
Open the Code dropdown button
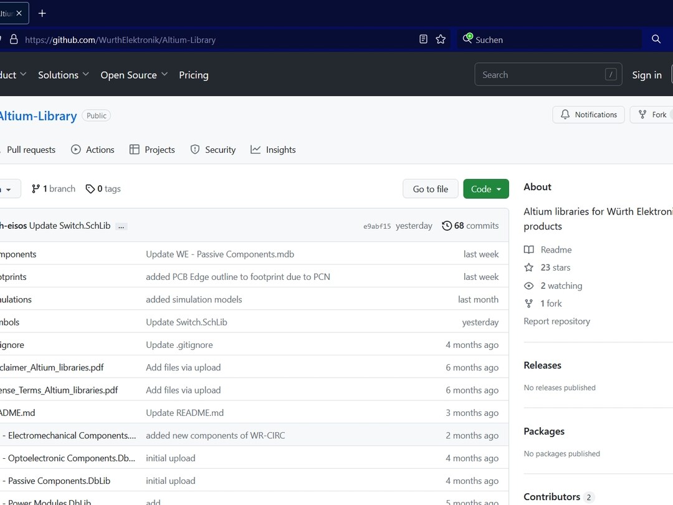[485, 189]
